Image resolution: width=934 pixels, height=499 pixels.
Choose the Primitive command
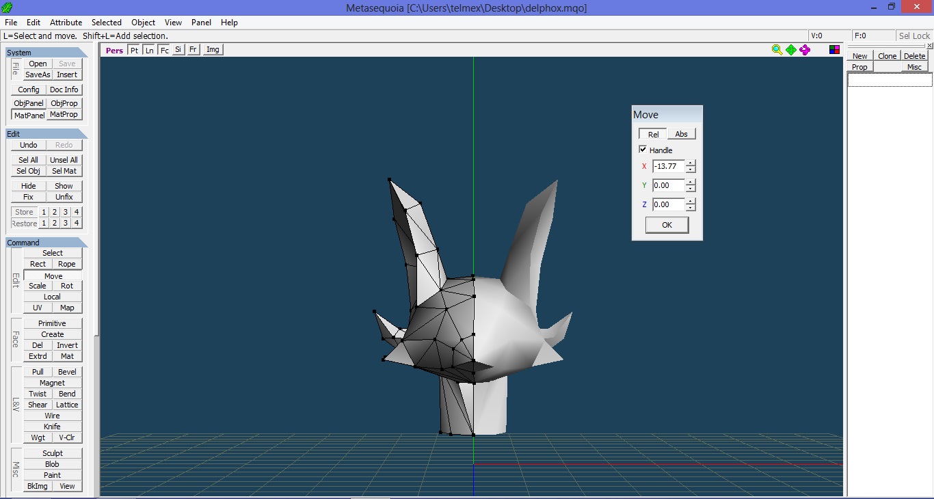53,323
